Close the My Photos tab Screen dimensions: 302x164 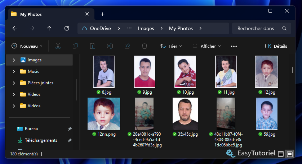pyautogui.click(x=87, y=14)
